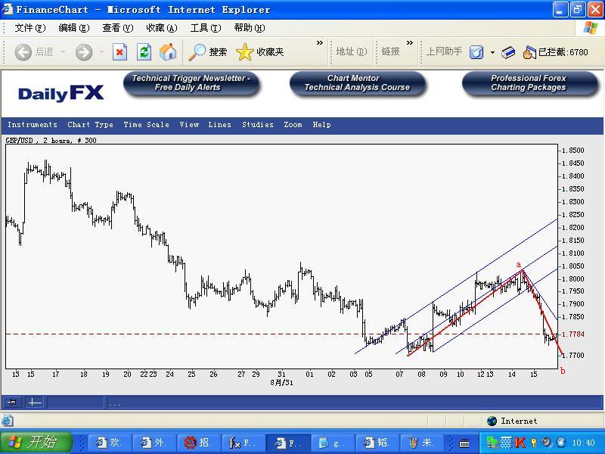Image resolution: width=605 pixels, height=454 pixels.
Task: Open the Time Scale menu
Action: click(x=146, y=125)
